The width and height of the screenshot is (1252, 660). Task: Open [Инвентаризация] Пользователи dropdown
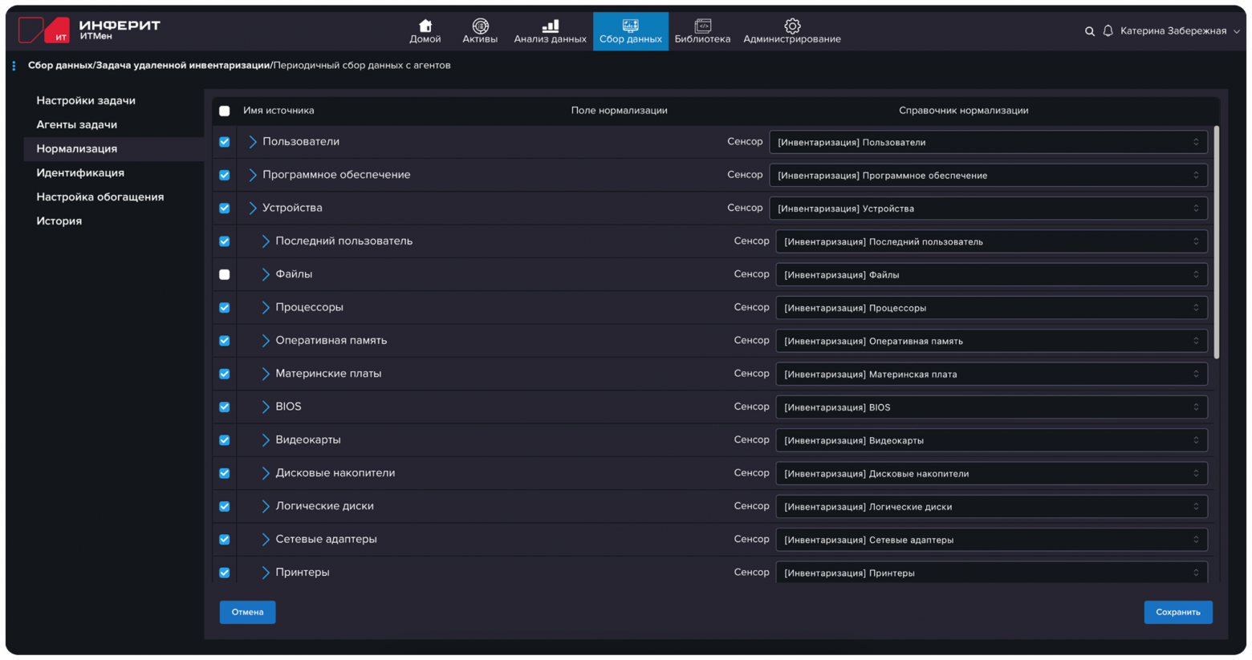(989, 142)
